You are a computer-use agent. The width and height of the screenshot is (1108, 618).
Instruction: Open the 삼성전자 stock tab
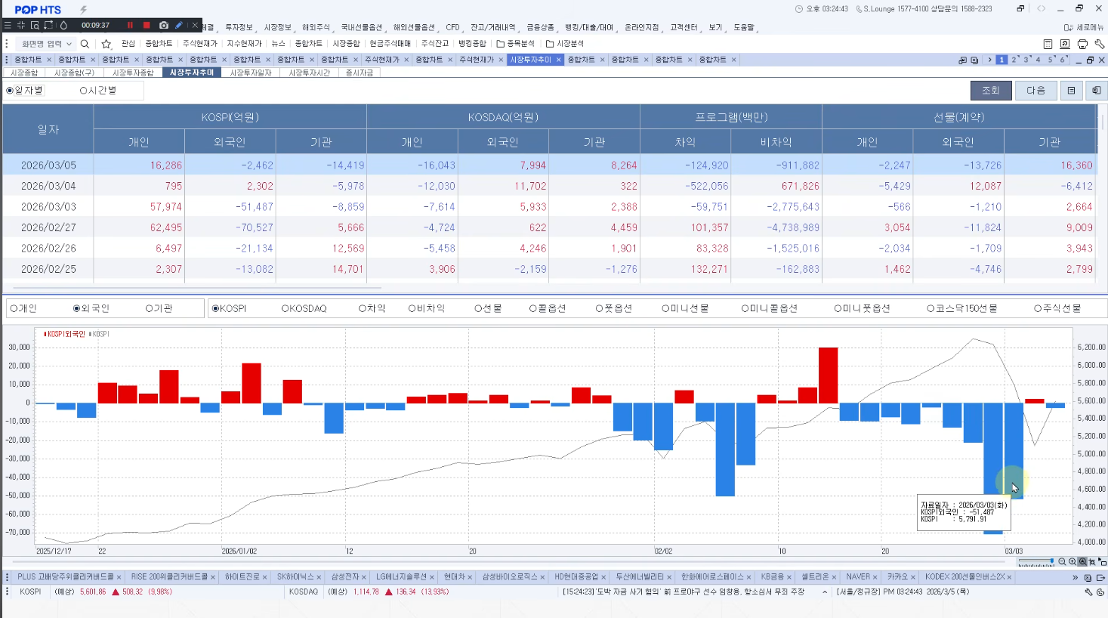(345, 577)
